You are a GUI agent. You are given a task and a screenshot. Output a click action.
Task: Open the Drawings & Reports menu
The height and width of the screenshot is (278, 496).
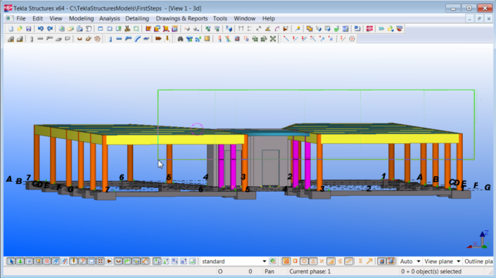tap(182, 18)
